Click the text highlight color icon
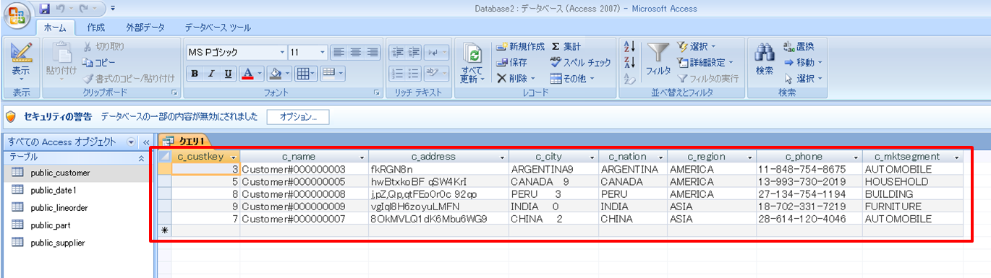The image size is (991, 278). tap(437, 73)
